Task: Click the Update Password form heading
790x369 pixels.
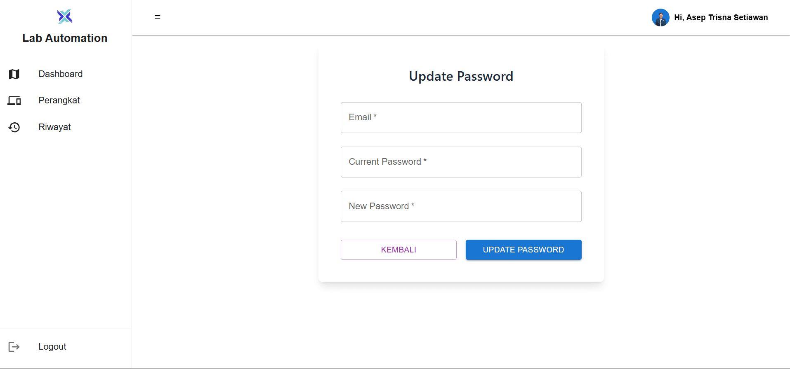Action: (x=461, y=76)
